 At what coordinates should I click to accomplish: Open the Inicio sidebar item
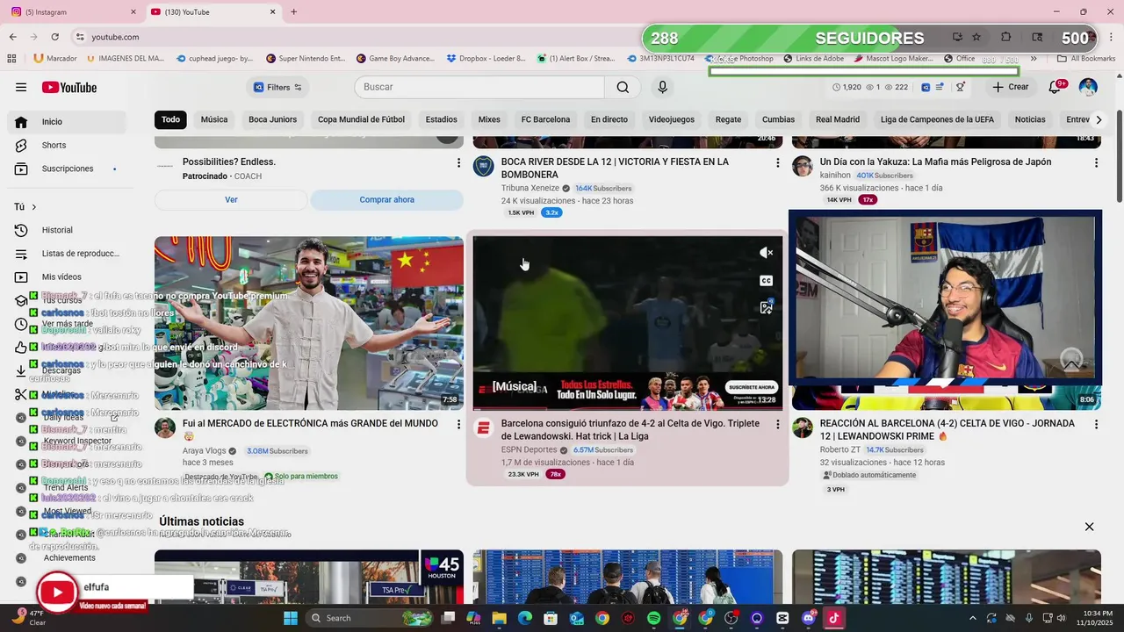(x=66, y=122)
